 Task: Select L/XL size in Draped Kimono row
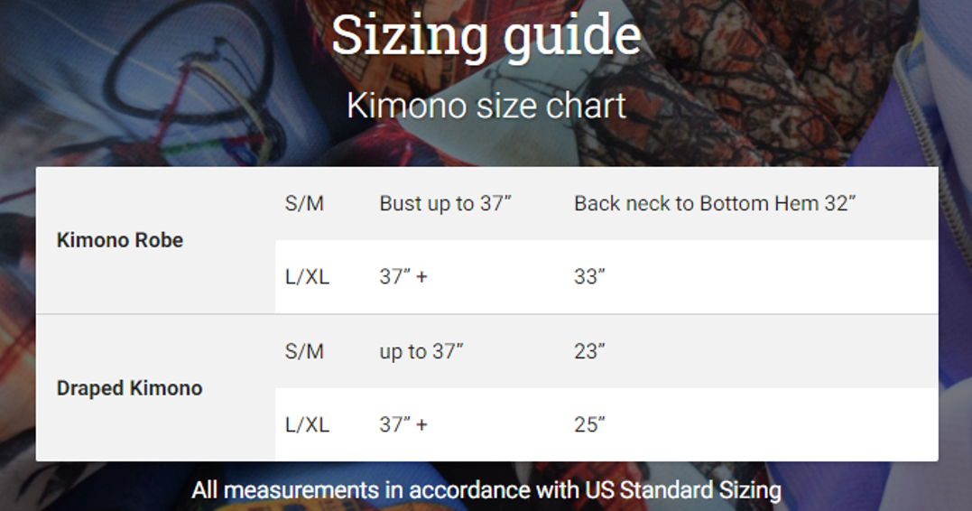point(307,424)
